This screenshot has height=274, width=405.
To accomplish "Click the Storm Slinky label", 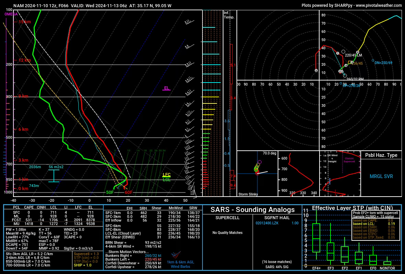I will click(248, 194).
